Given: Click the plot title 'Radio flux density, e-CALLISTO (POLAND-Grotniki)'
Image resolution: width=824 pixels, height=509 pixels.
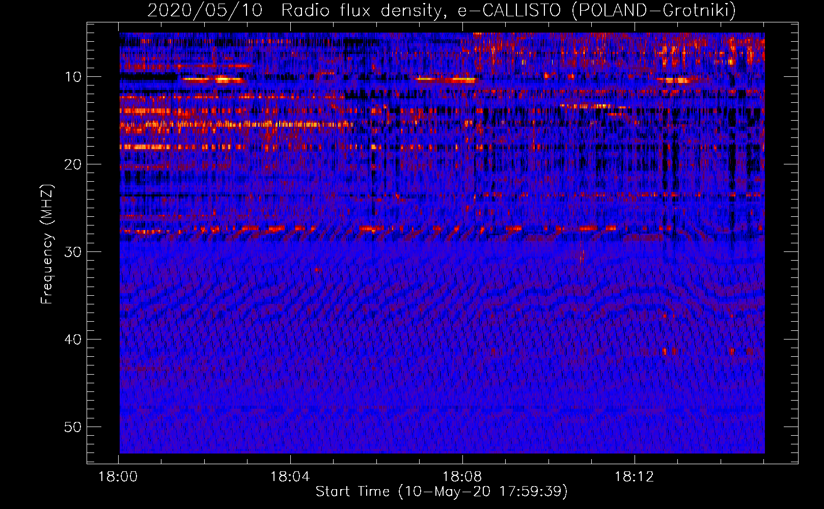Looking at the screenshot, I should [508, 10].
